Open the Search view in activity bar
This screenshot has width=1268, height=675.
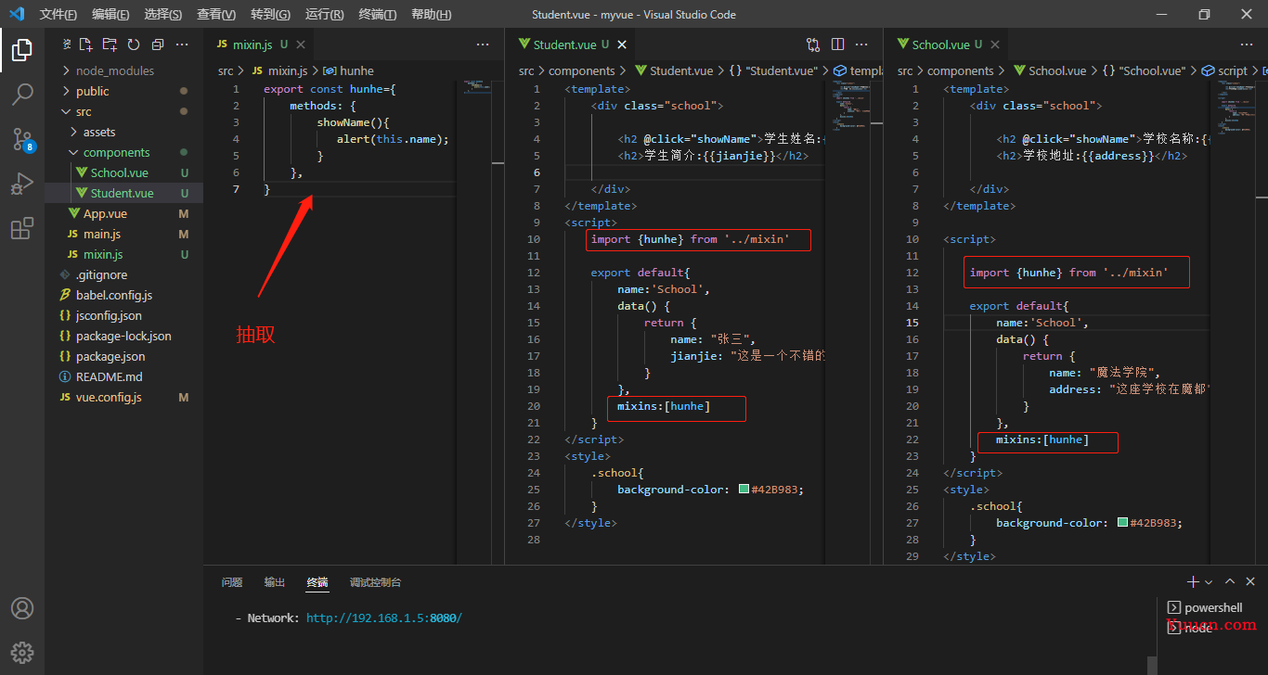click(x=22, y=95)
